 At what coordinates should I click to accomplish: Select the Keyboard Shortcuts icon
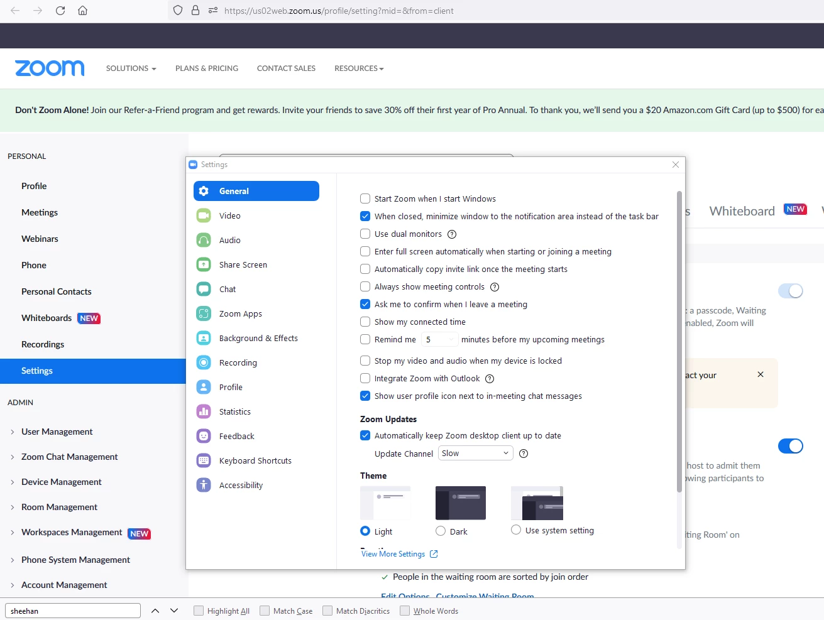[x=204, y=460]
